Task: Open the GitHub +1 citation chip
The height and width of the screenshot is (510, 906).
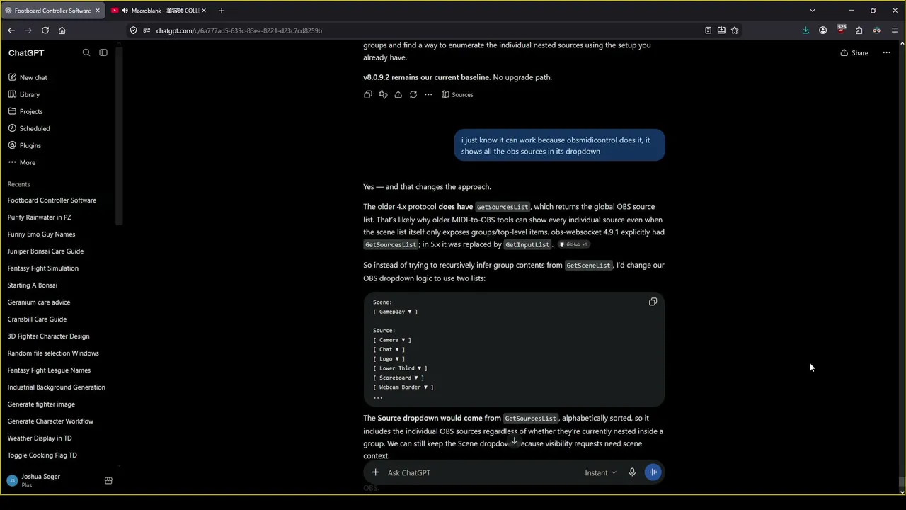Action: [x=574, y=244]
